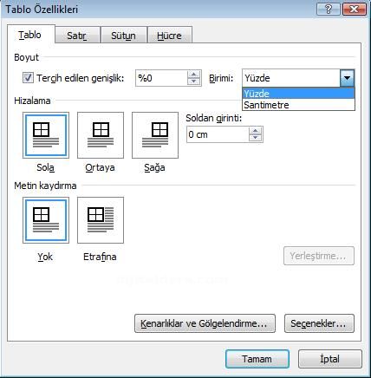
Task: Click the preferred width %0 field
Action: [161, 78]
